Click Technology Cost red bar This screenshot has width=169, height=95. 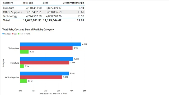coord(46,48)
